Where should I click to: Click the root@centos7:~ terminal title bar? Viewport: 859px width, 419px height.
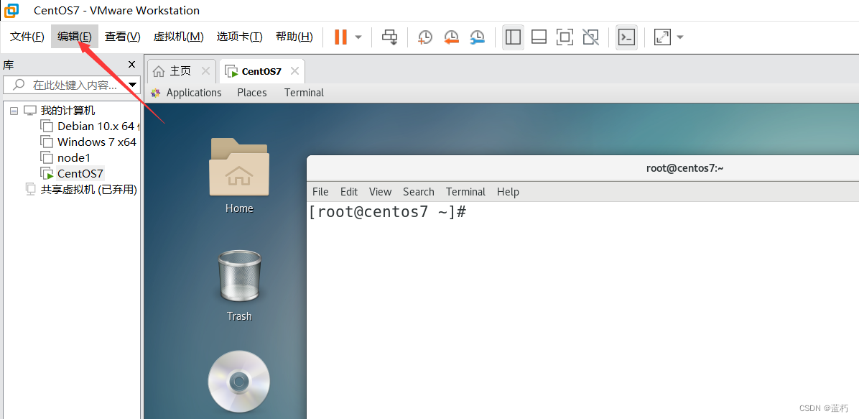[x=684, y=168]
